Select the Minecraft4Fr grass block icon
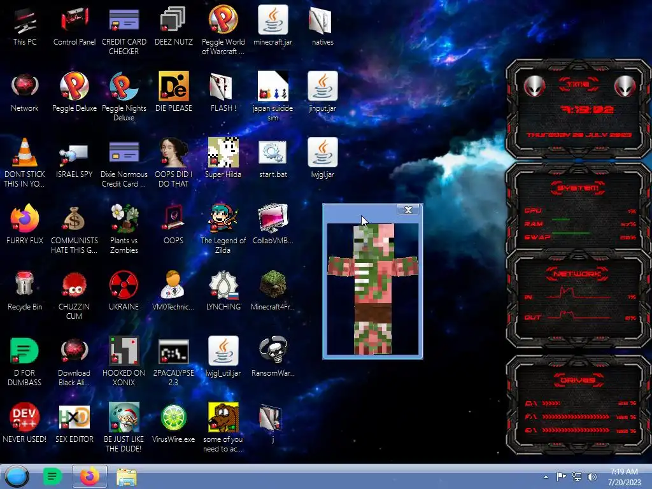 273,290
